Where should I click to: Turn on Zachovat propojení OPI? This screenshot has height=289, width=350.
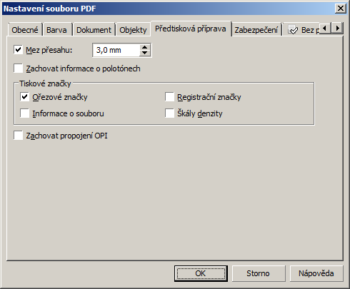(x=18, y=136)
